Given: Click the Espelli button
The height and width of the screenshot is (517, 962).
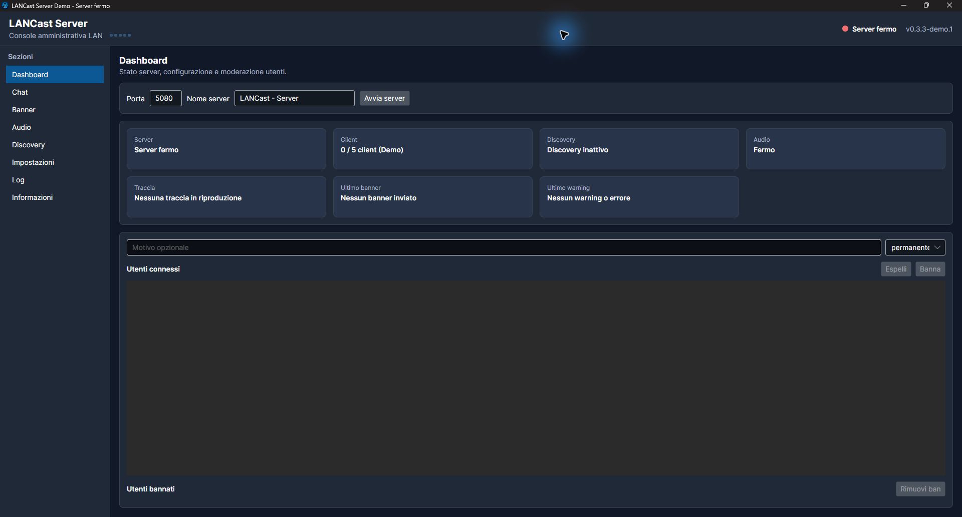Looking at the screenshot, I should click(896, 269).
